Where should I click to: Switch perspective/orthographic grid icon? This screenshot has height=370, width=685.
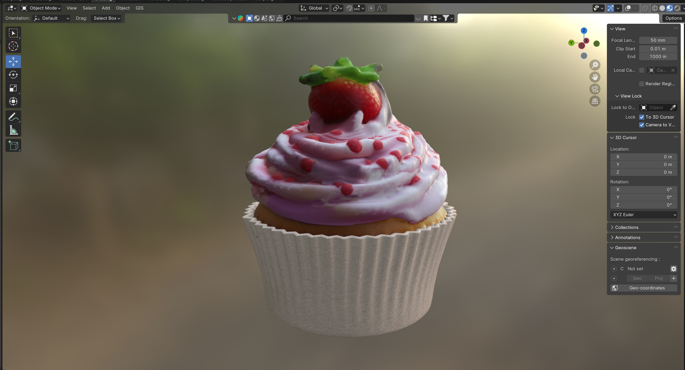pyautogui.click(x=595, y=101)
